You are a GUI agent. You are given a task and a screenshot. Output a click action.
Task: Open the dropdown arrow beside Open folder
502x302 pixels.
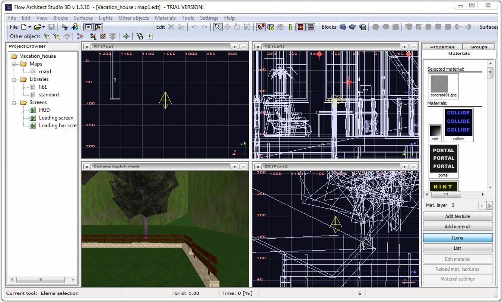click(x=44, y=27)
